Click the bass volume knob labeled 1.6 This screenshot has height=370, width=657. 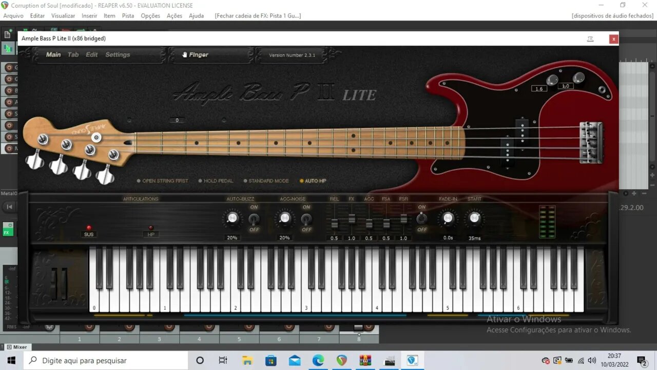pos(552,80)
